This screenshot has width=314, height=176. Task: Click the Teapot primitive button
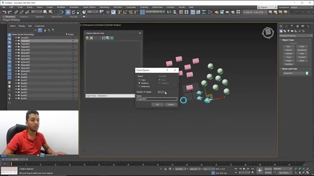288,61
